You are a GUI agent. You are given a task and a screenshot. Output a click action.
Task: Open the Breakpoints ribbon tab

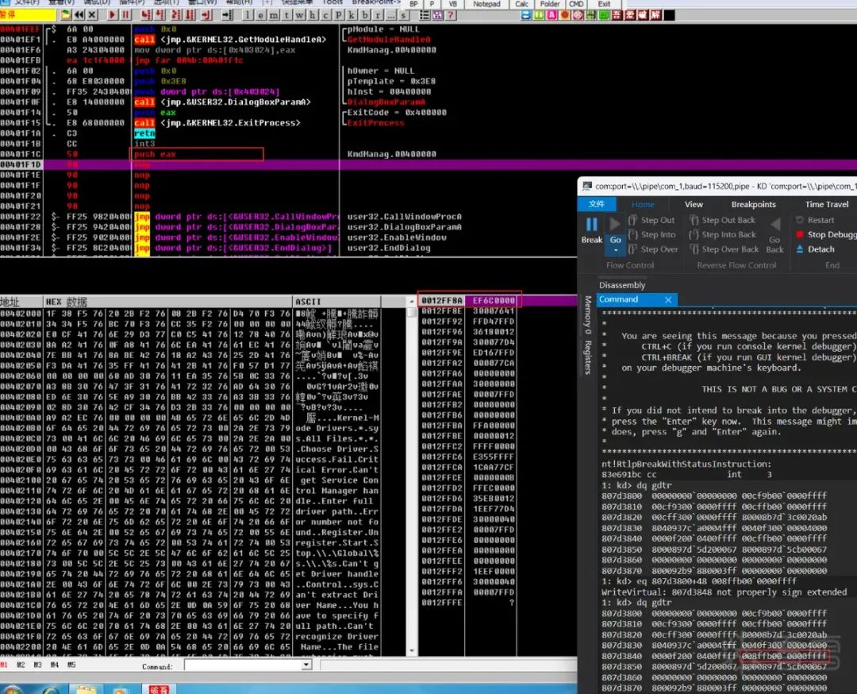click(753, 204)
